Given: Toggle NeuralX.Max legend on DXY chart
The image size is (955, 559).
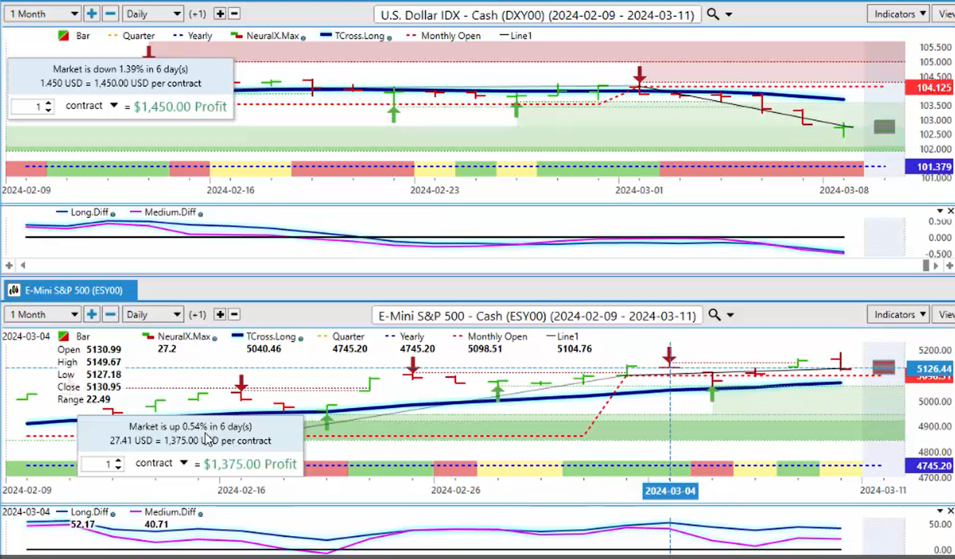Looking at the screenshot, I should pyautogui.click(x=264, y=36).
